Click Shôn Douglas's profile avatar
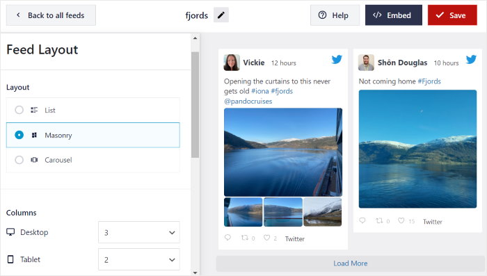 pos(366,63)
